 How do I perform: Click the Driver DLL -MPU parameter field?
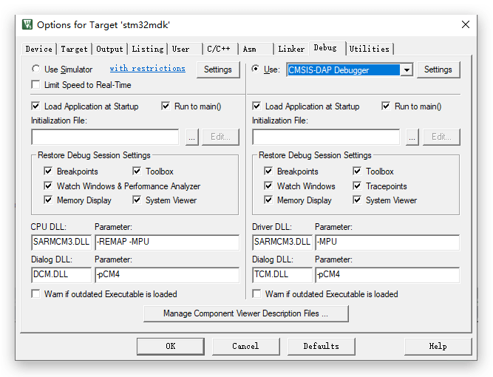tap(387, 242)
